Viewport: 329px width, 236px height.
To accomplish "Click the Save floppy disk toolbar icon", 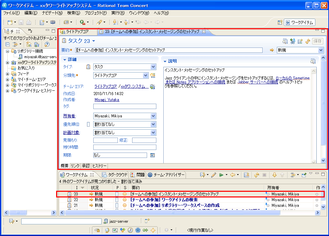I will pyautogui.click(x=21, y=22).
